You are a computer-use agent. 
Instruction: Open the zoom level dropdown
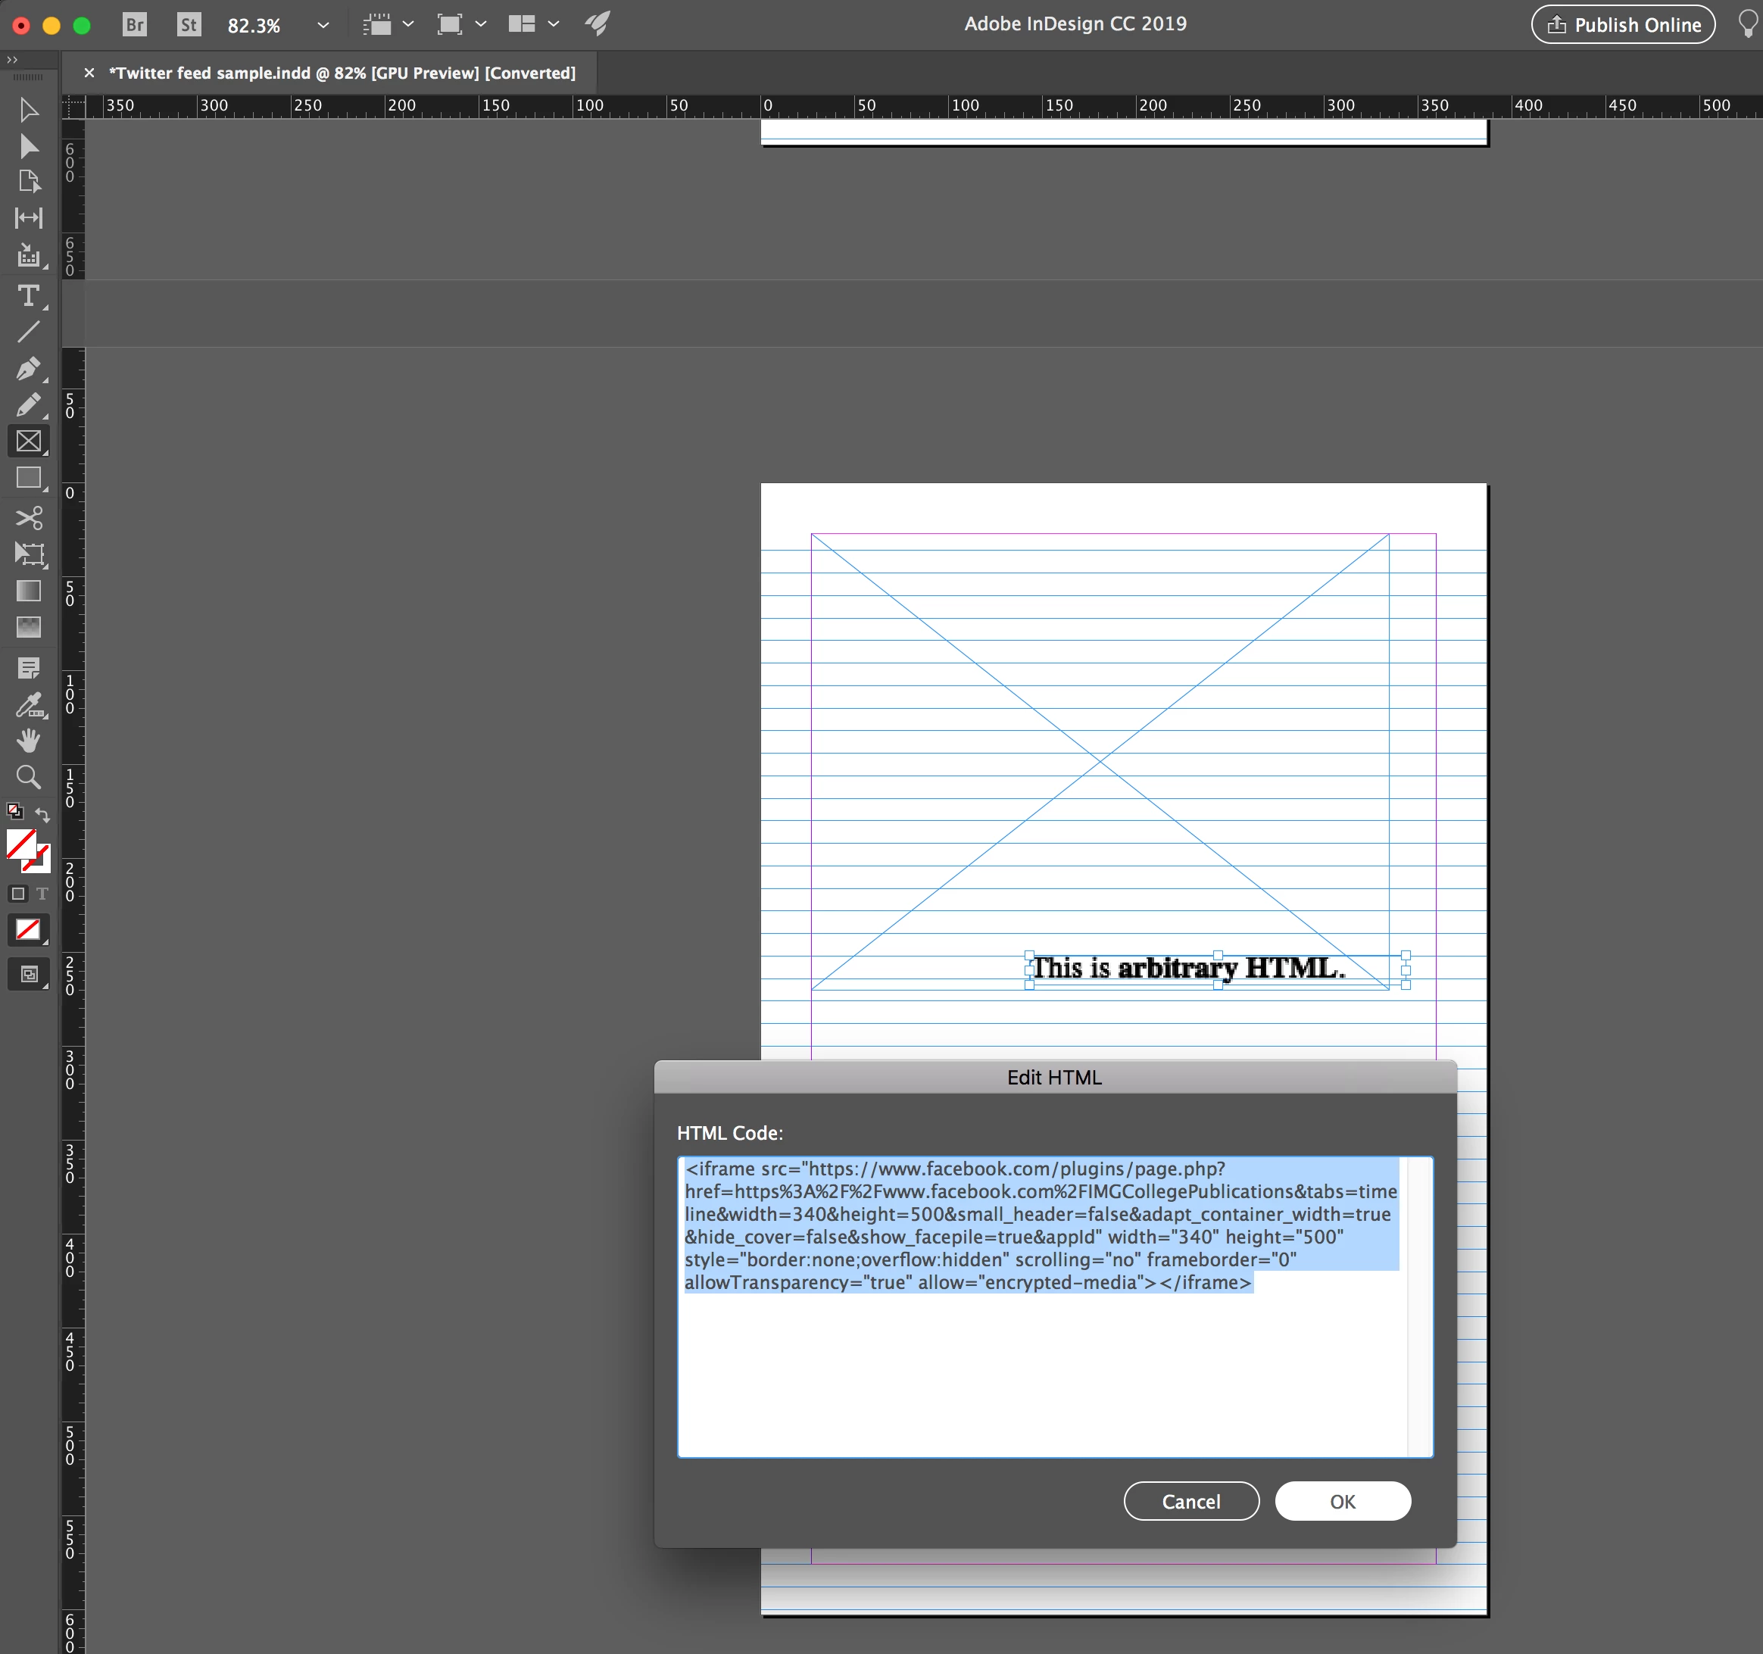[x=323, y=25]
